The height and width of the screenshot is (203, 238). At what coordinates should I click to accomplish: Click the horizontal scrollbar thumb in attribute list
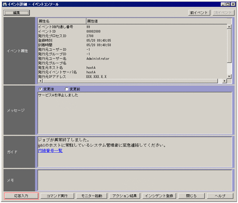tap(130, 81)
